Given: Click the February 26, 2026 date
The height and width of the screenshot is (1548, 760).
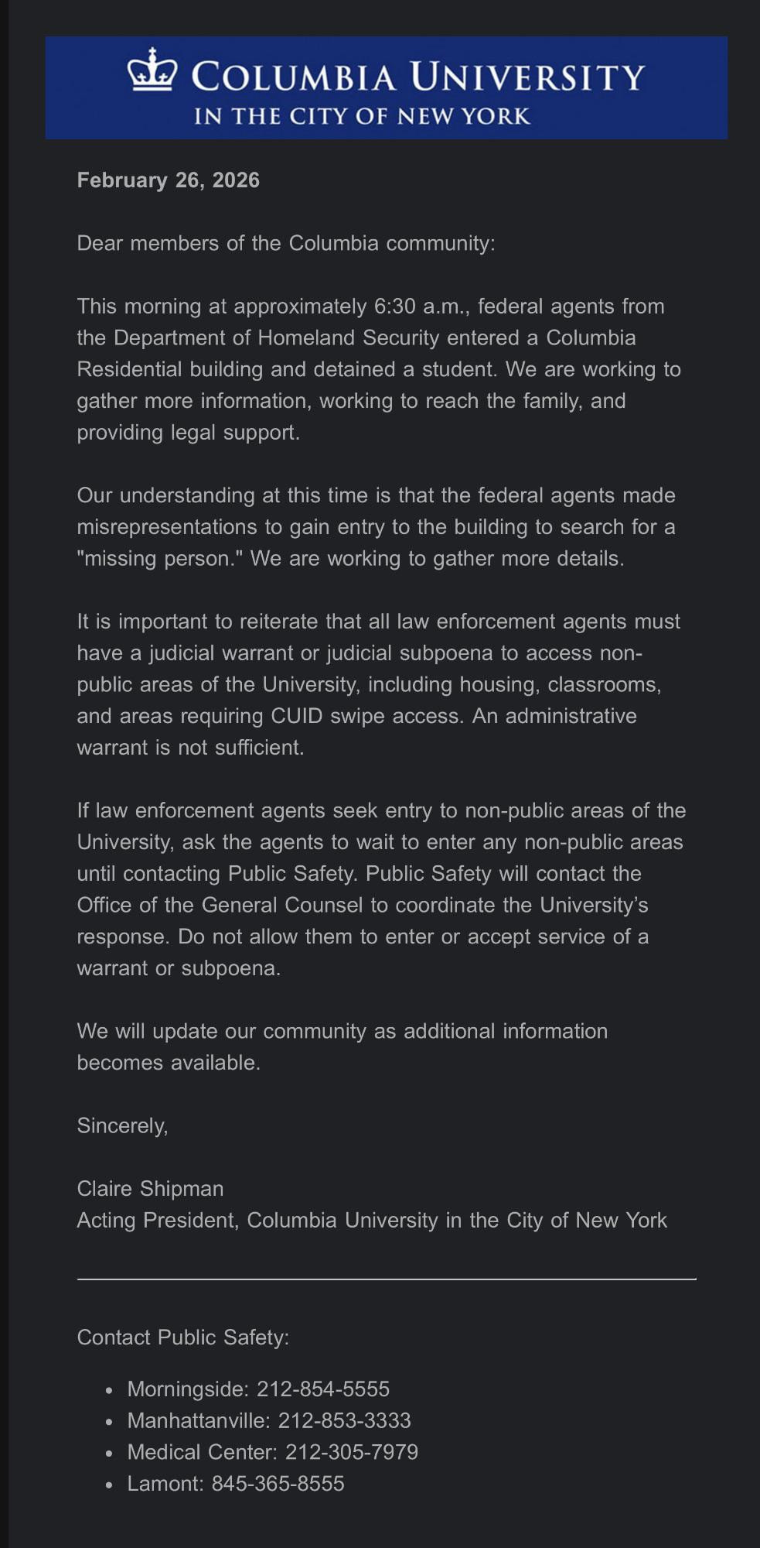Looking at the screenshot, I should point(168,180).
